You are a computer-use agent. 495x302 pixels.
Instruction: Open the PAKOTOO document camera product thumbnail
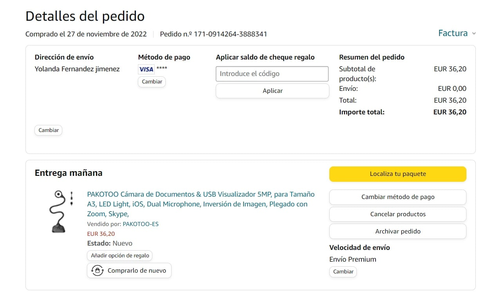pos(61,211)
